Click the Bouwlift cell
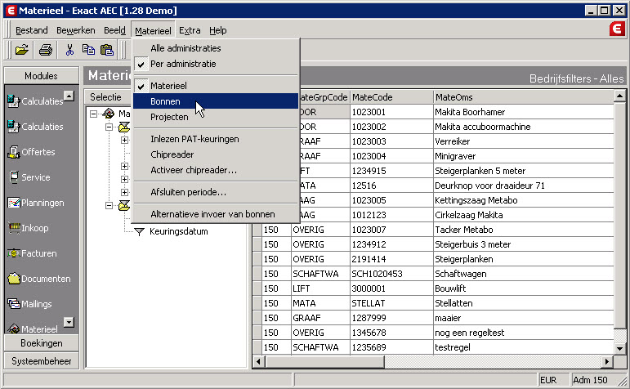 [524, 288]
